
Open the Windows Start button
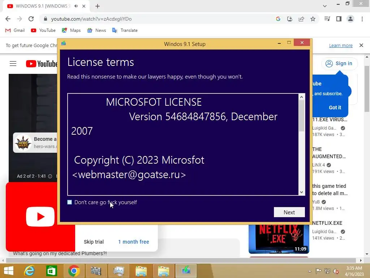point(9,271)
